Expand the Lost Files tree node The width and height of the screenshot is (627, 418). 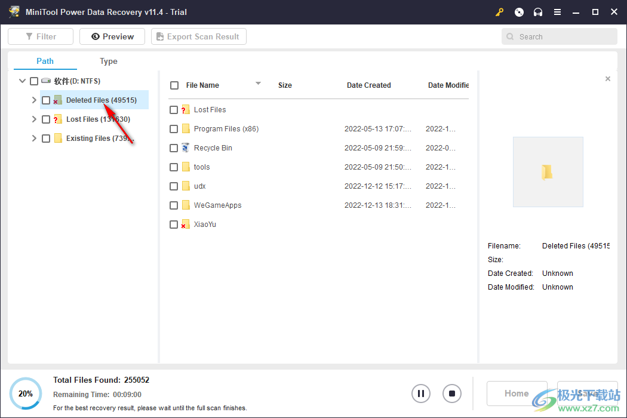point(34,119)
